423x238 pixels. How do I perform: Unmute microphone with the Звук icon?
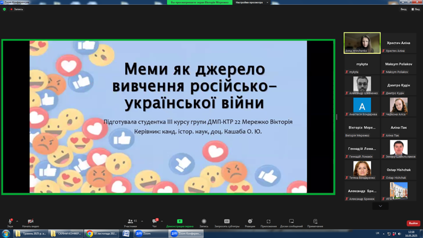coord(10,221)
